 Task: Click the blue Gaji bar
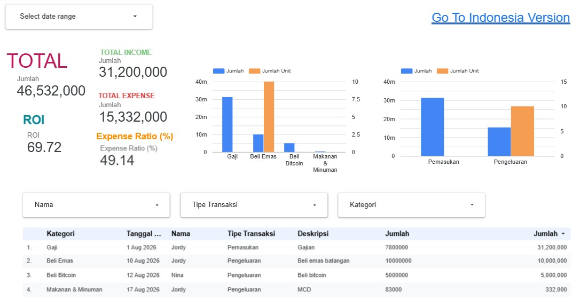coord(227,124)
